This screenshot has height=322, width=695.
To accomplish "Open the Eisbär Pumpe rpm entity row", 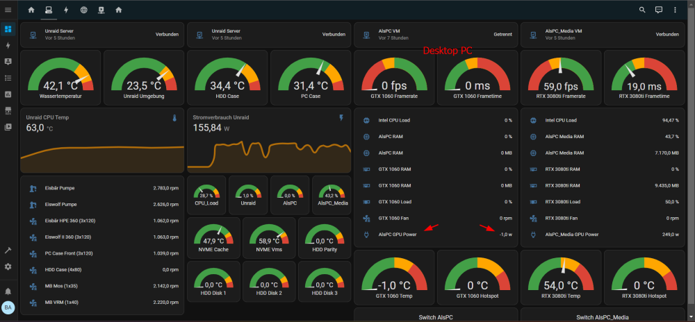I will 102,188.
